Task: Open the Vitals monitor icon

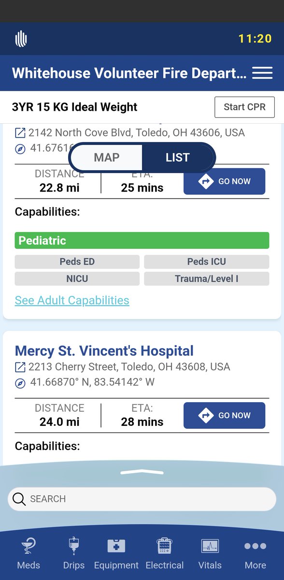Action: 210,546
